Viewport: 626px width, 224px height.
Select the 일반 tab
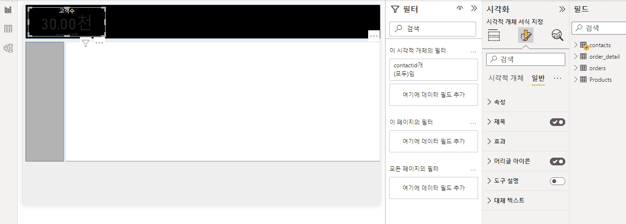point(538,78)
